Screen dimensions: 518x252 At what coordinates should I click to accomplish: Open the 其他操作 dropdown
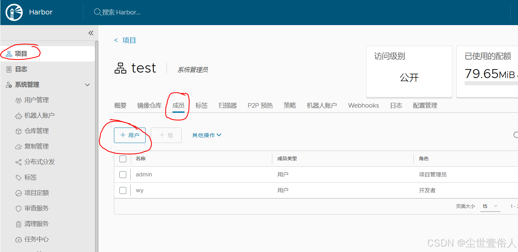point(207,135)
